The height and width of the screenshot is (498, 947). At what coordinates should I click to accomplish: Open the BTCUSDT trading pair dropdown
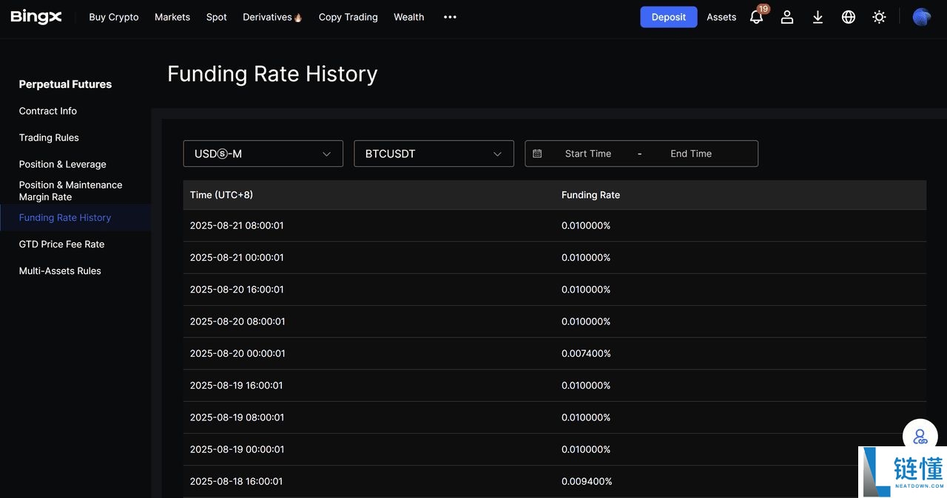[434, 154]
